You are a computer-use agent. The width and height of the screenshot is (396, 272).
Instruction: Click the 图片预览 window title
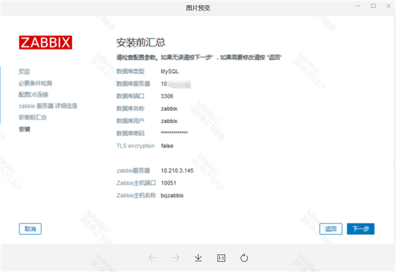198,8
